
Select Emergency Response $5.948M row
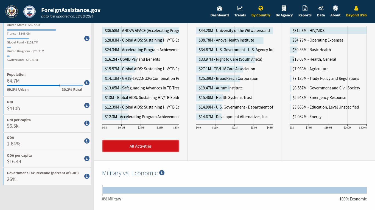click(x=328, y=98)
